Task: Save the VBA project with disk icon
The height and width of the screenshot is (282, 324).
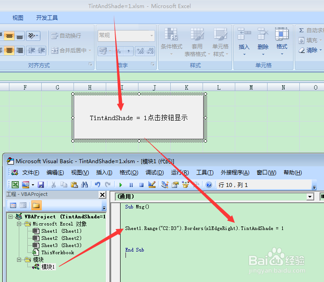Action: pos(41,184)
